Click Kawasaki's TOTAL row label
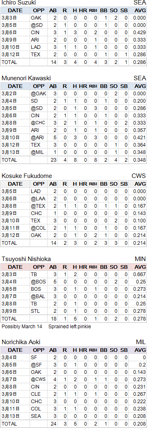Image resolution: width=147 pixels, height=428 pixels. click(9, 160)
